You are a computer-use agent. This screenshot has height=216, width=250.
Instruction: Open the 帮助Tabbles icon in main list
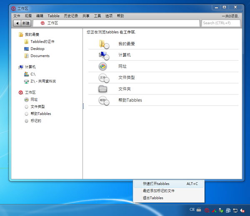coord(104,101)
